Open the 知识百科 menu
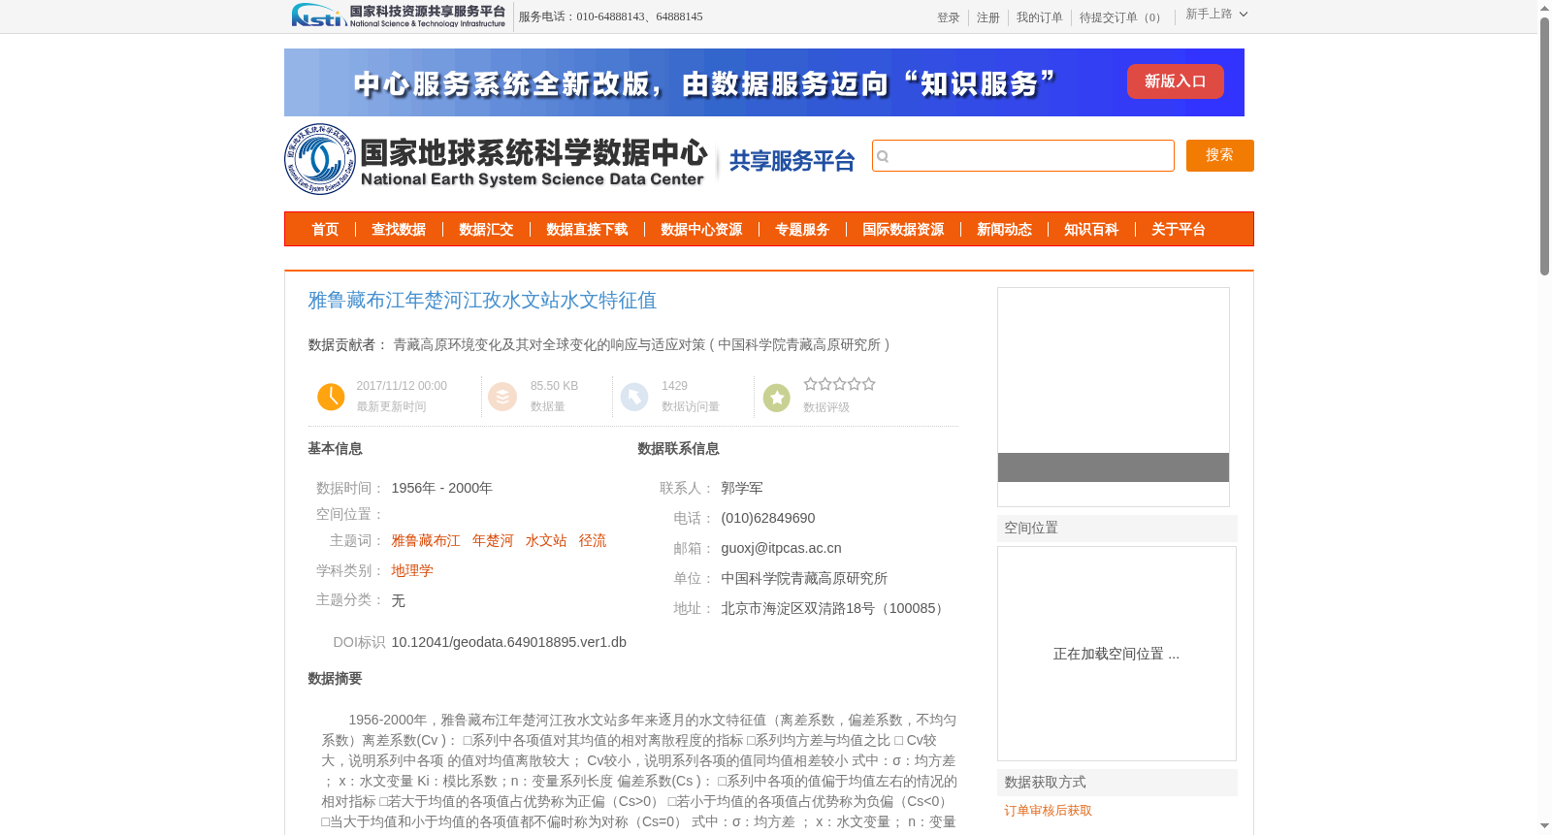This screenshot has height=835, width=1552. click(1091, 230)
